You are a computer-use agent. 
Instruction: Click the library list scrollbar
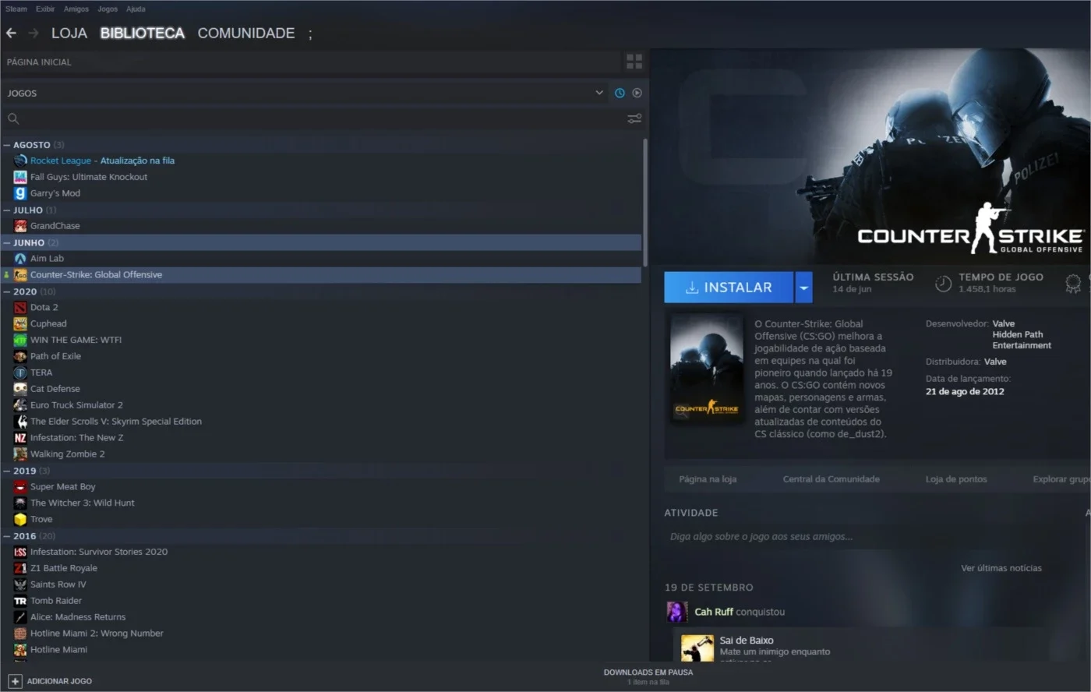(644, 203)
